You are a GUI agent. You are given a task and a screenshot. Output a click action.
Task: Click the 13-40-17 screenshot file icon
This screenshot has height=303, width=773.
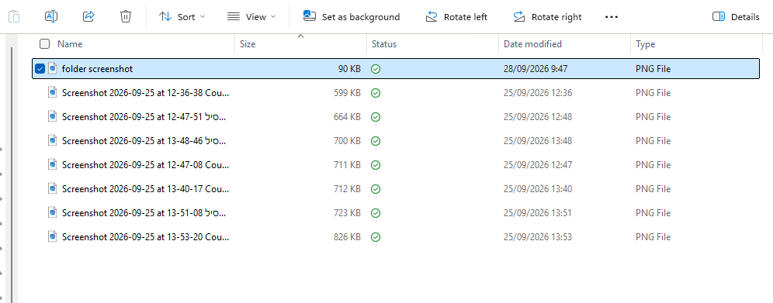pos(53,188)
